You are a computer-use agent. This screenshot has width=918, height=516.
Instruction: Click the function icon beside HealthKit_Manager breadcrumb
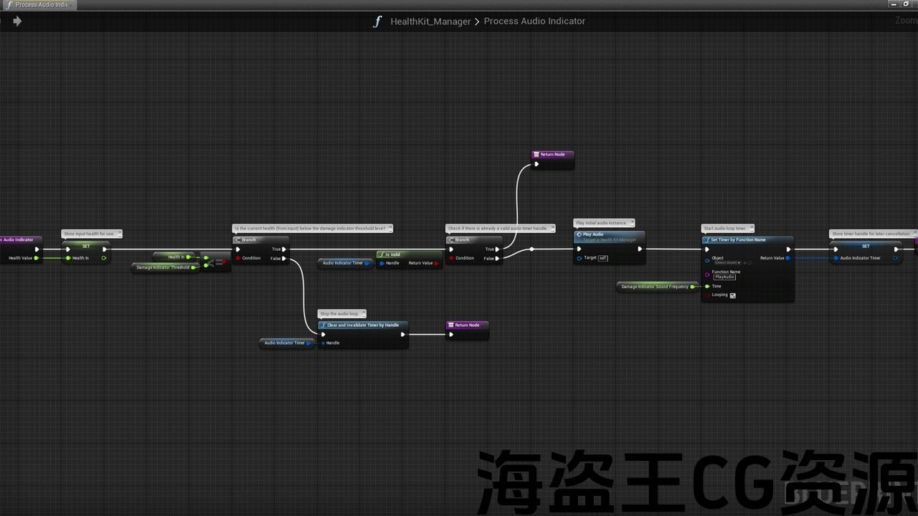click(x=378, y=21)
